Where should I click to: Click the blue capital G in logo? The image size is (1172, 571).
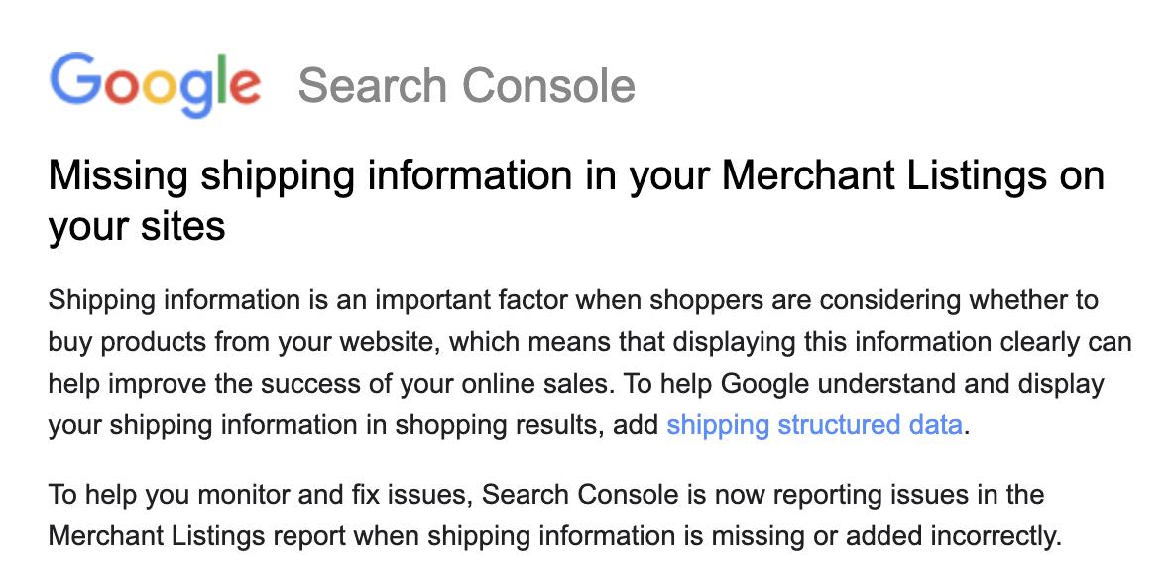[74, 77]
